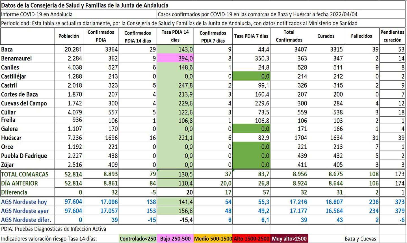Screen dimensions: 407x243
Task: Click the Cuevas del Campo row label
Action: [x=24, y=103]
